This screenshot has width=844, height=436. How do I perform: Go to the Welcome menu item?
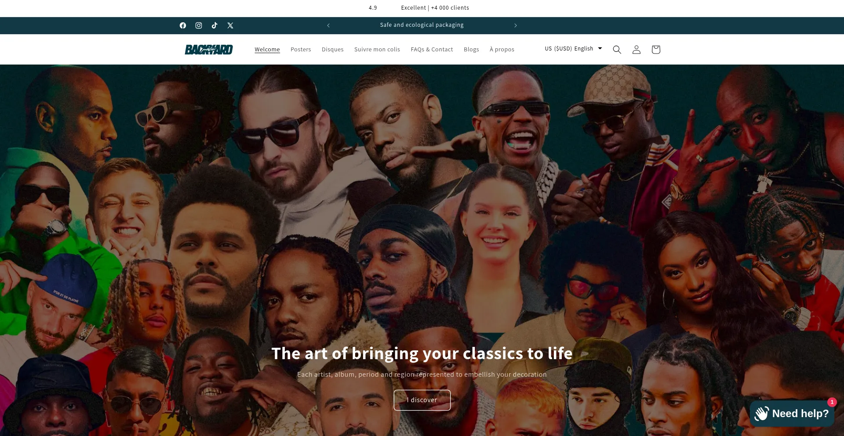(x=267, y=50)
